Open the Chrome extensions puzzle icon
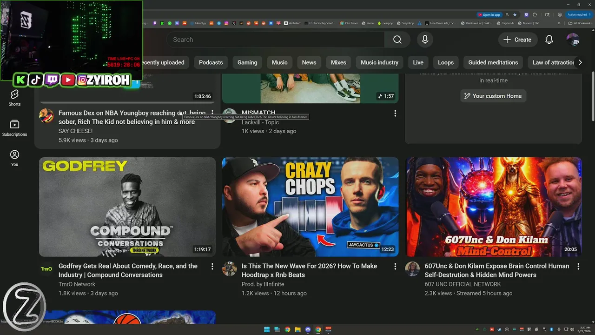 pos(535,14)
